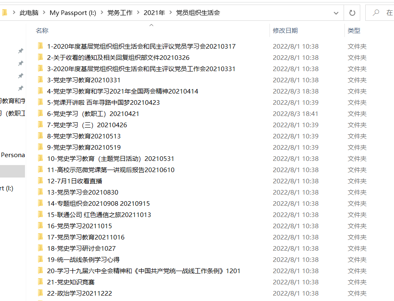Viewport: 394px width, 301px height.
Task: Sort by 类型 column header
Action: click(x=354, y=31)
